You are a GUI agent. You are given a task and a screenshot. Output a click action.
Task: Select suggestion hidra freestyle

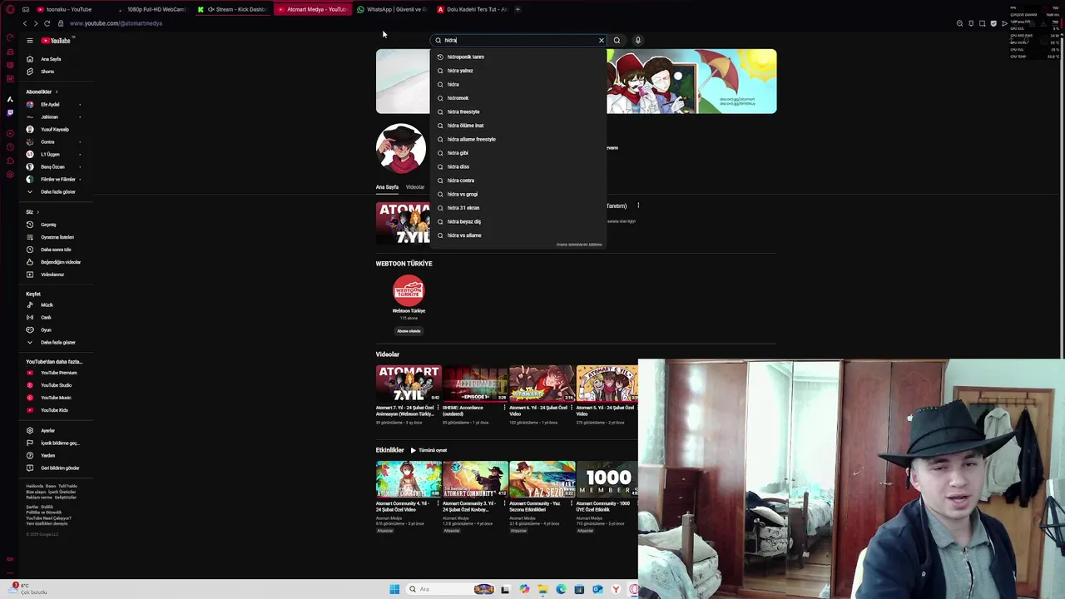518,111
